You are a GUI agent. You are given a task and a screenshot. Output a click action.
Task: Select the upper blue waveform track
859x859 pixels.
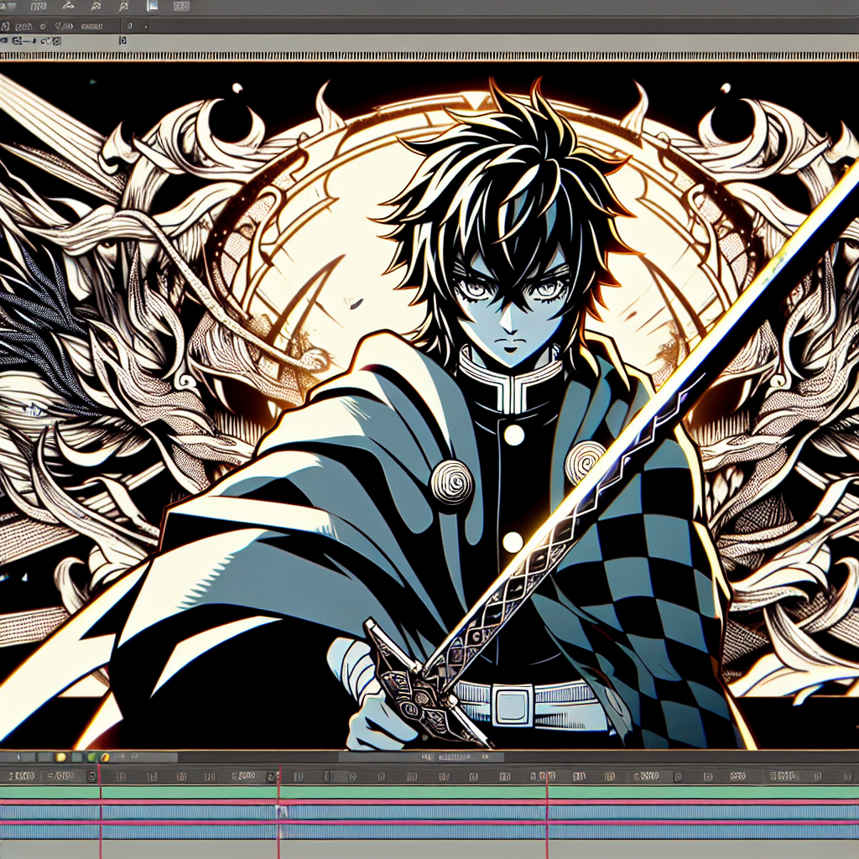tap(429, 812)
